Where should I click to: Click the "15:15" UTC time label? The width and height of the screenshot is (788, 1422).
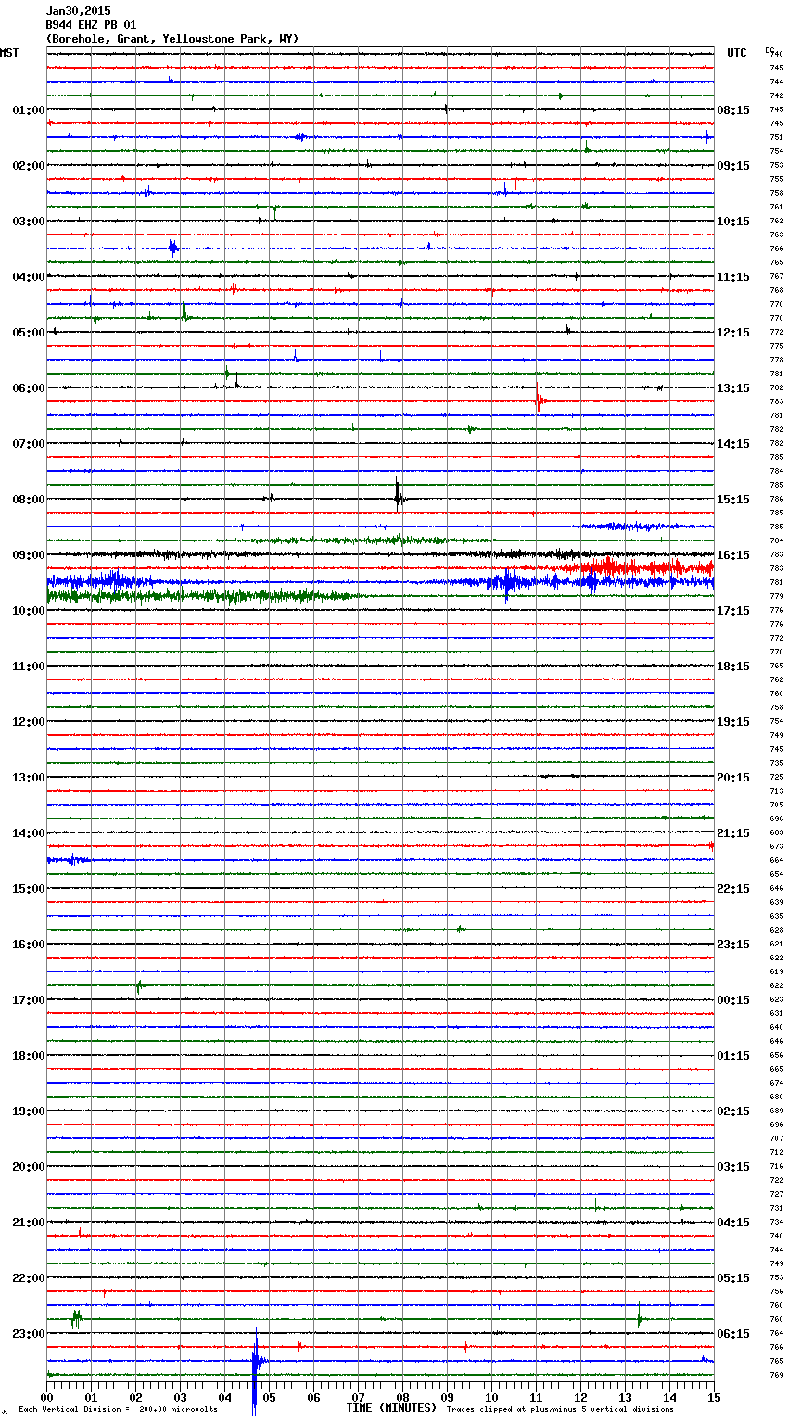click(x=733, y=500)
